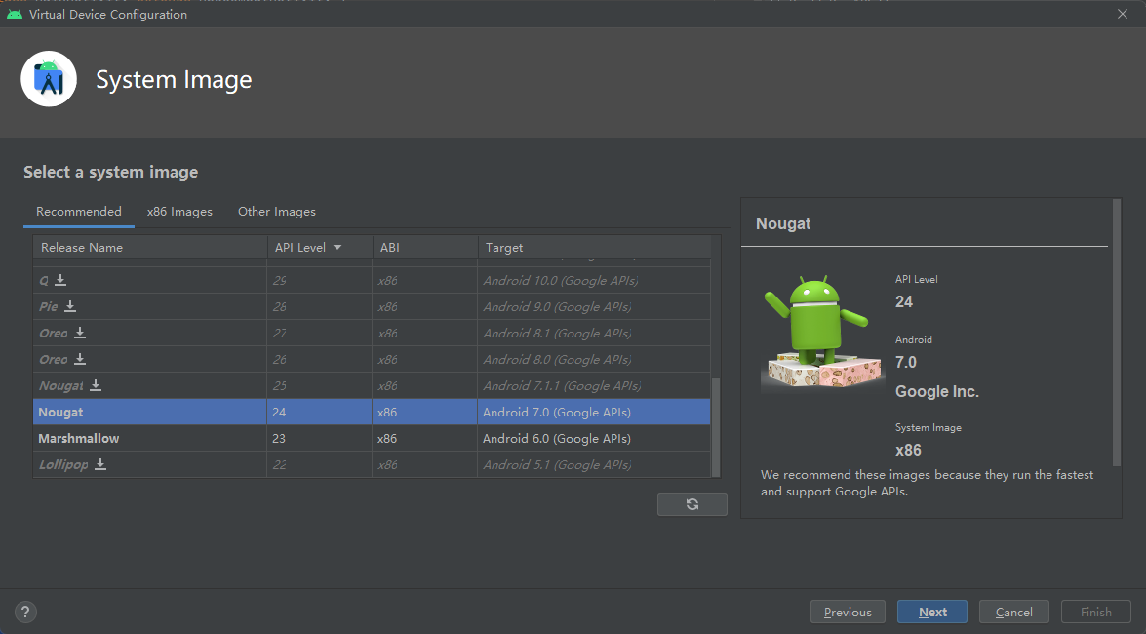Click Google Inc. vendor text
The height and width of the screenshot is (634, 1146).
point(937,391)
